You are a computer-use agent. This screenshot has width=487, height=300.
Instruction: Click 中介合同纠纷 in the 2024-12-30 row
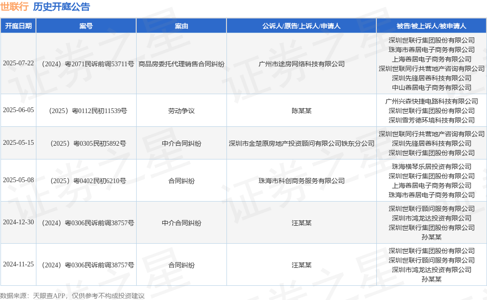[182, 223]
